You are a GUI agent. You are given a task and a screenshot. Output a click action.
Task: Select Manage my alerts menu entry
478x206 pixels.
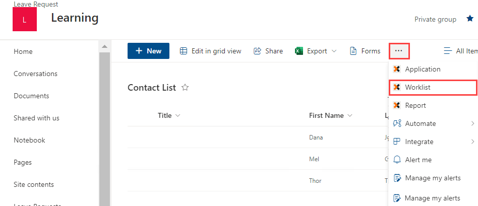tap(432, 178)
